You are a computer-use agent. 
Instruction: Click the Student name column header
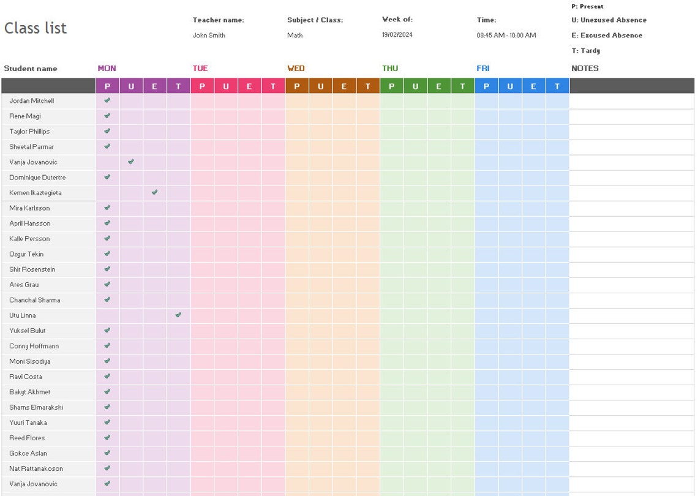30,68
